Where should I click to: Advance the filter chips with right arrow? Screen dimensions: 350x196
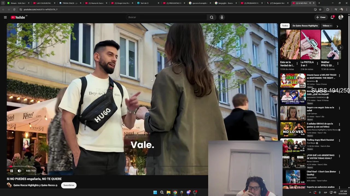pos(337,26)
